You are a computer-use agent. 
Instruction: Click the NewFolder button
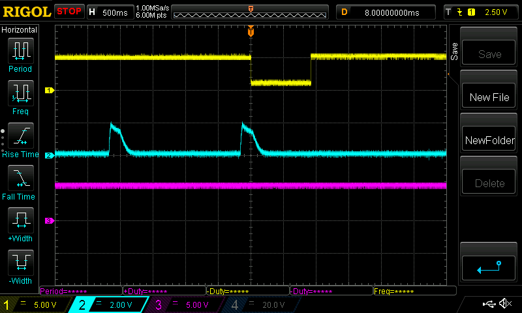(489, 139)
